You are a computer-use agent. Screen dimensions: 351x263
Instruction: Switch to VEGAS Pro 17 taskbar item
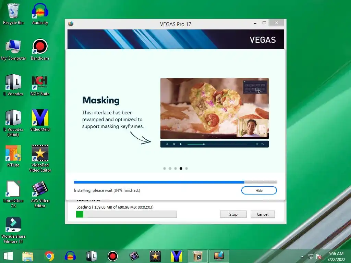(x=219, y=256)
